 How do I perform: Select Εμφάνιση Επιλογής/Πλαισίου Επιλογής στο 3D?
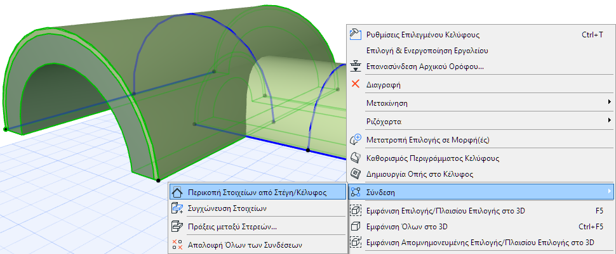click(480, 211)
